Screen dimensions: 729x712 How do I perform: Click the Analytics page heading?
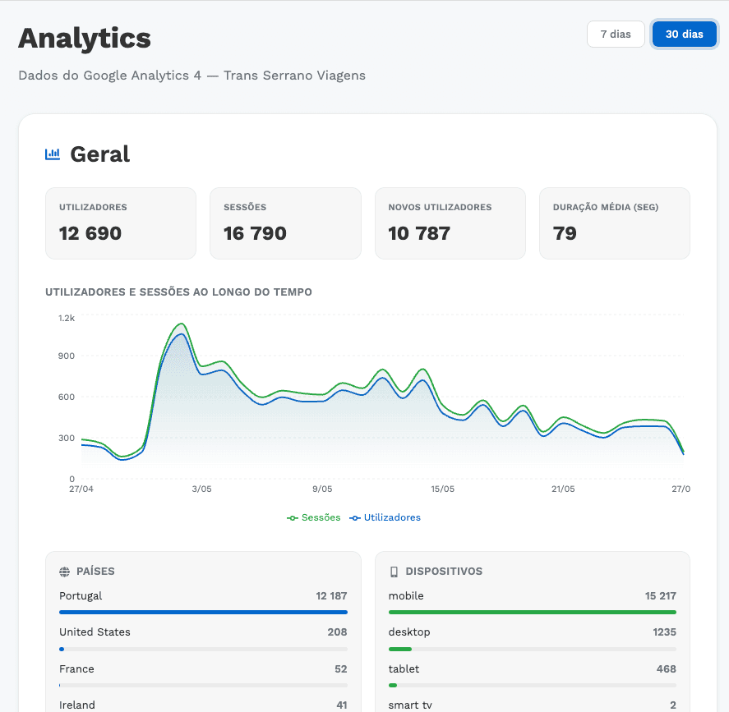[85, 38]
